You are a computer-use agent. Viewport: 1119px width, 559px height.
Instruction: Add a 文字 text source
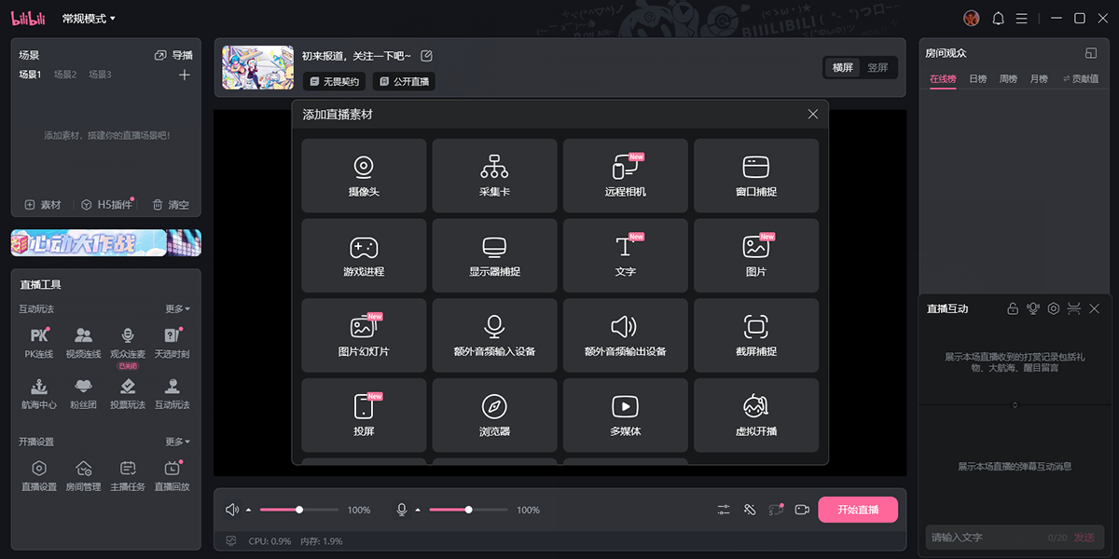625,255
